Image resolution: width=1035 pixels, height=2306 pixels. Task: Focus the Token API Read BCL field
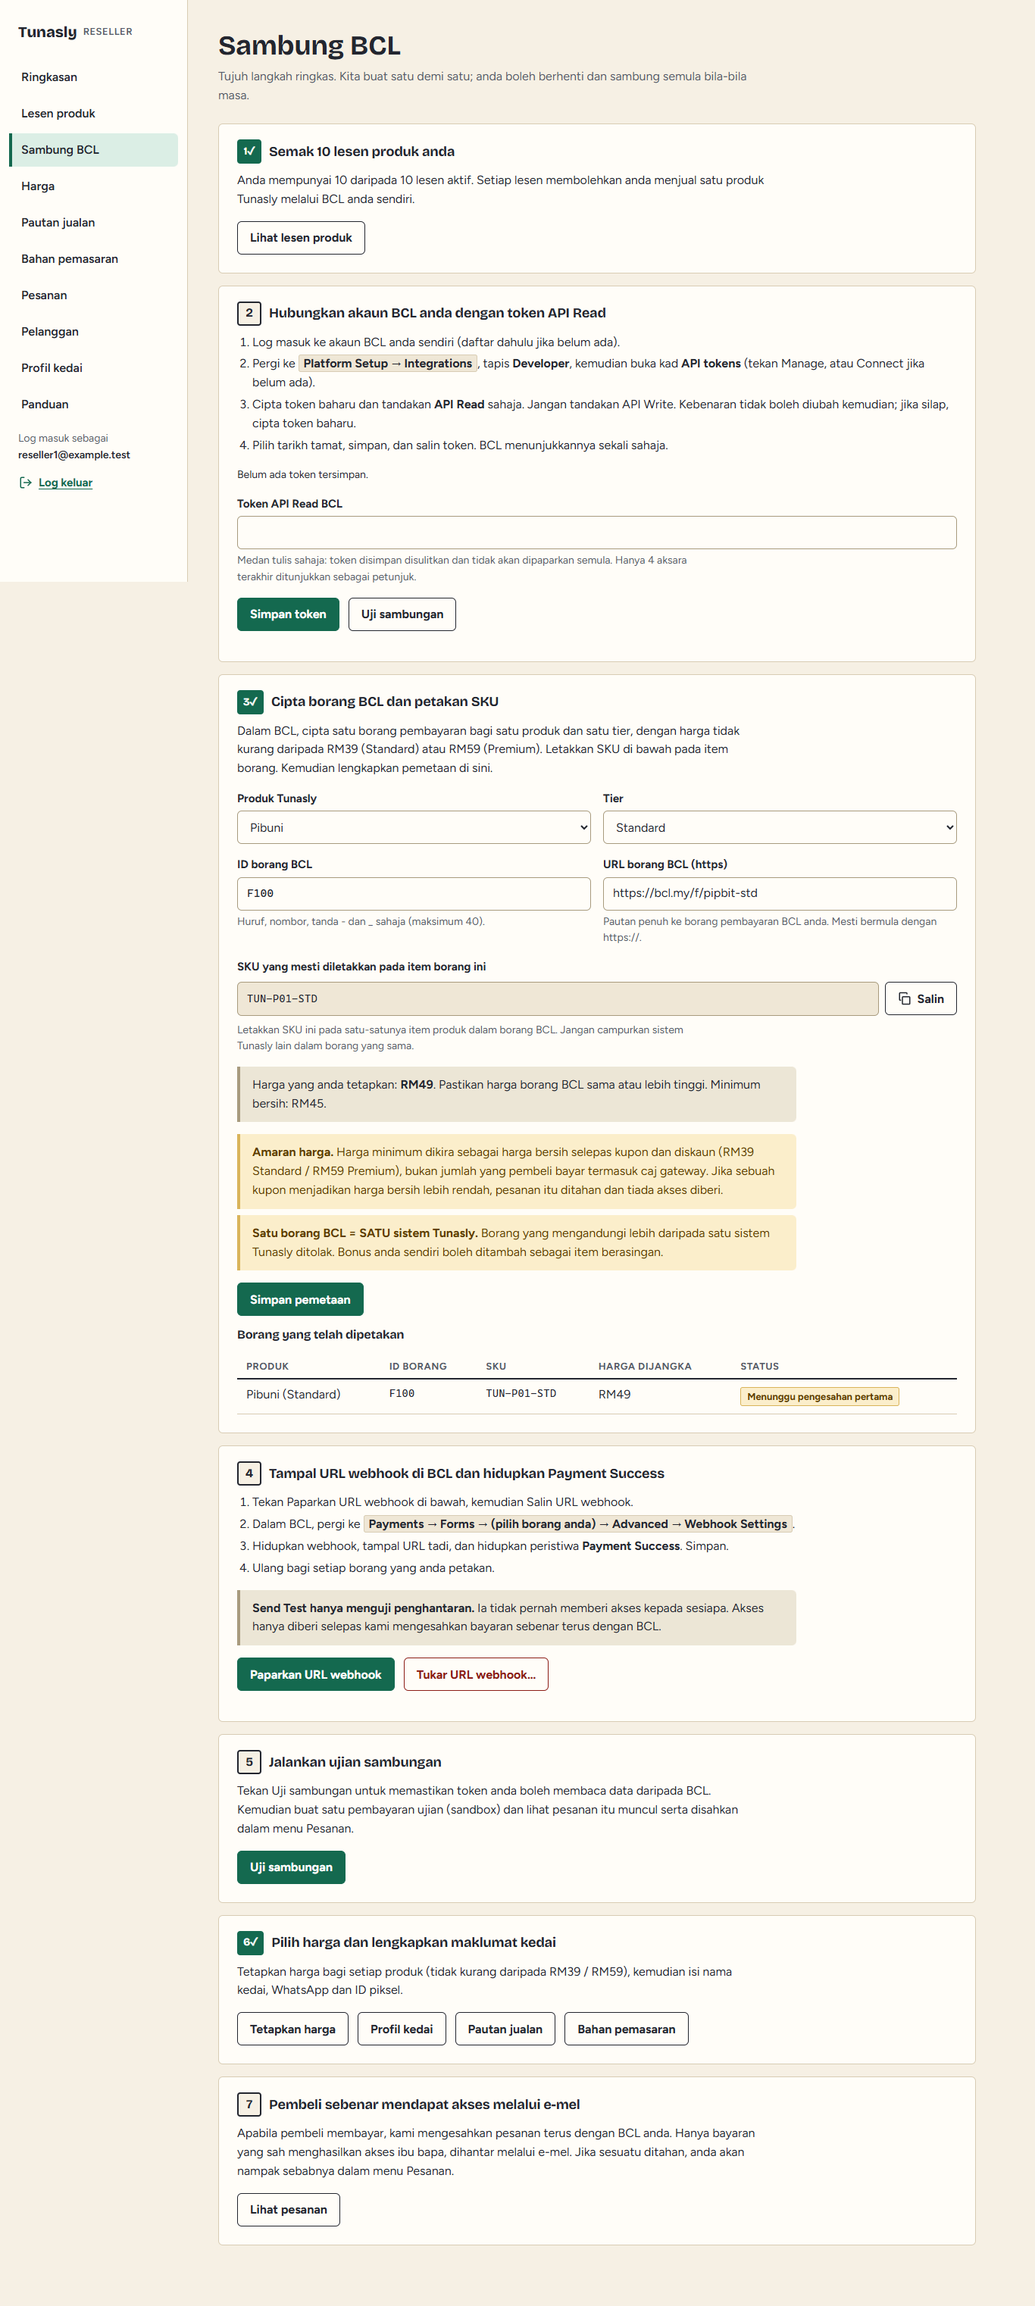tap(596, 533)
